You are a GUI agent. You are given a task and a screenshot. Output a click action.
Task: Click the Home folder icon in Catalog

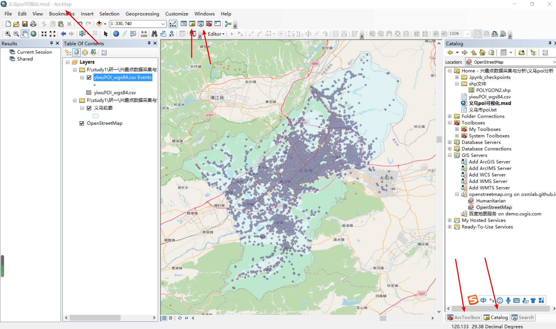[x=482, y=52]
